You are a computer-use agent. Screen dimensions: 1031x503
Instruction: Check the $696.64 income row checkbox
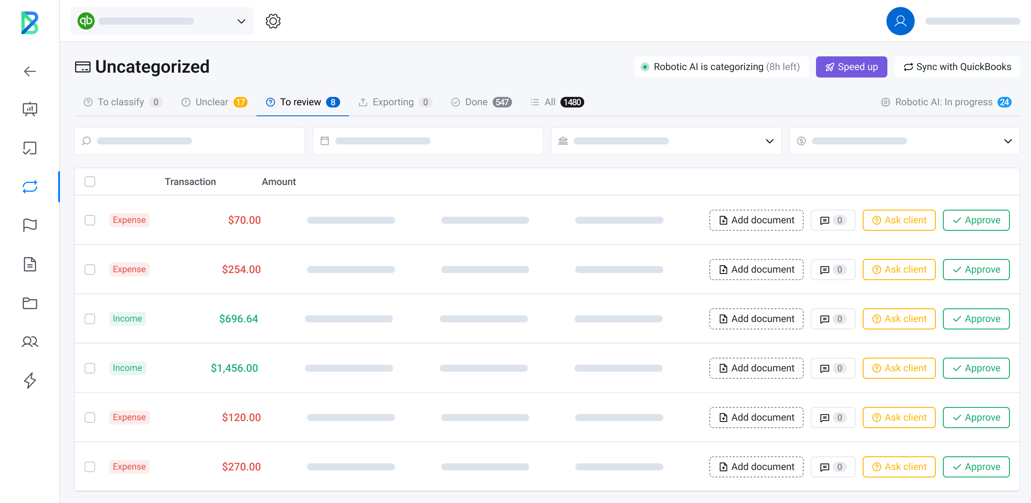[x=90, y=319]
